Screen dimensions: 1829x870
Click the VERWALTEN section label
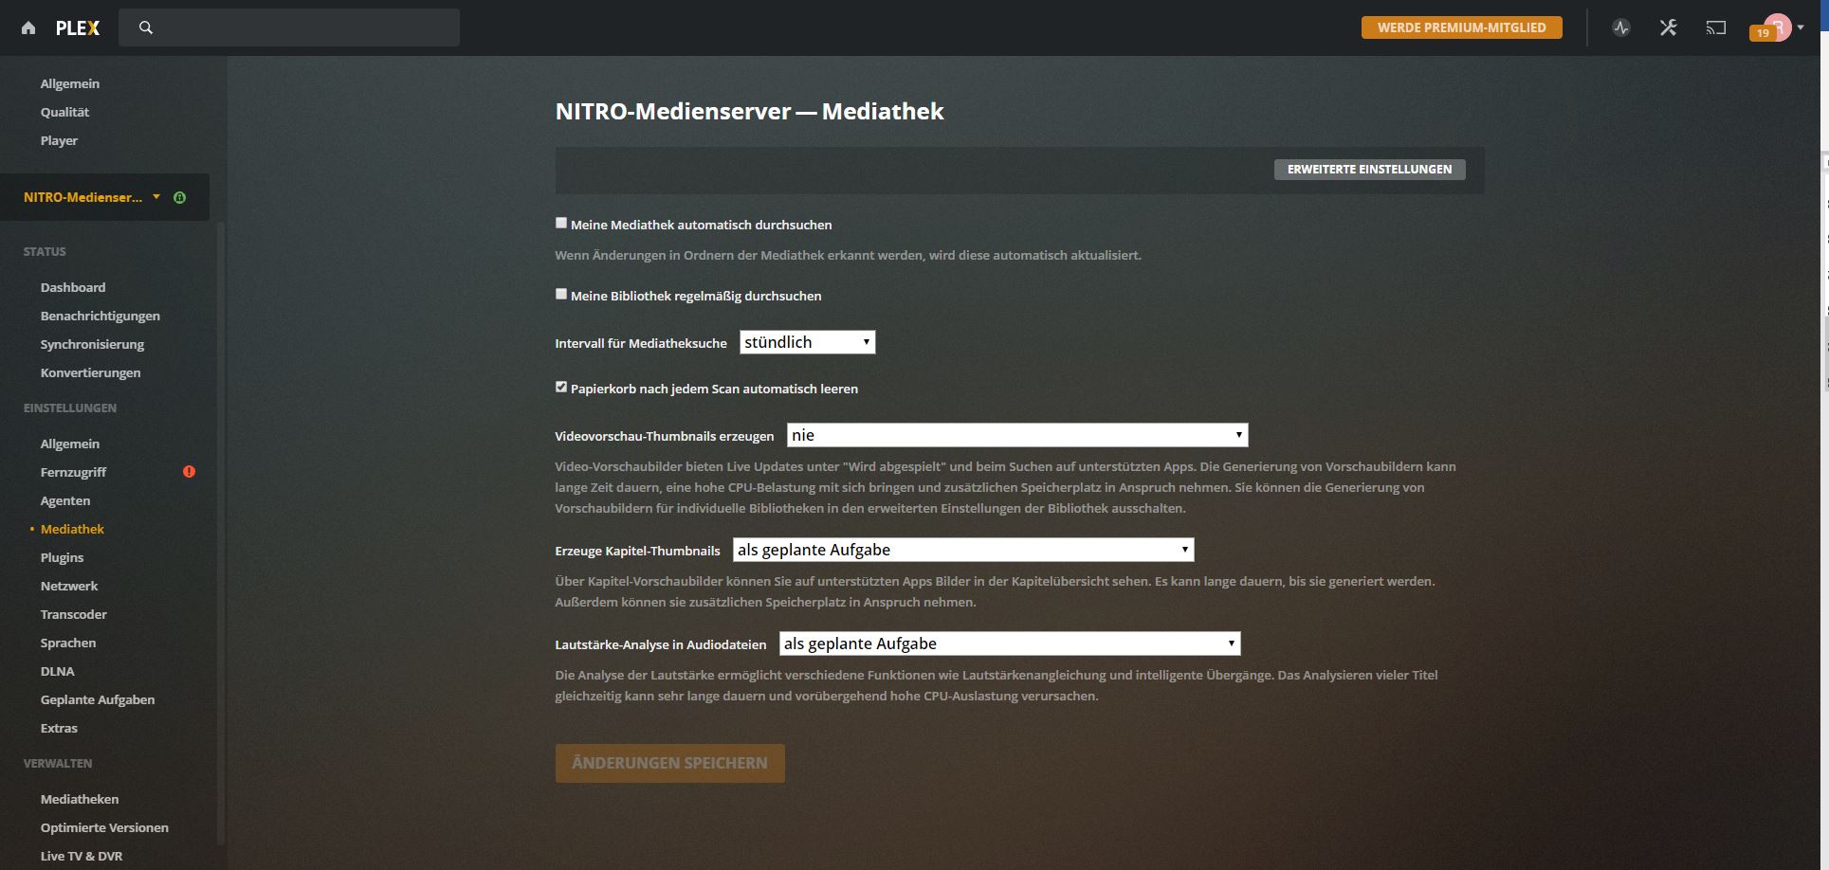click(58, 763)
